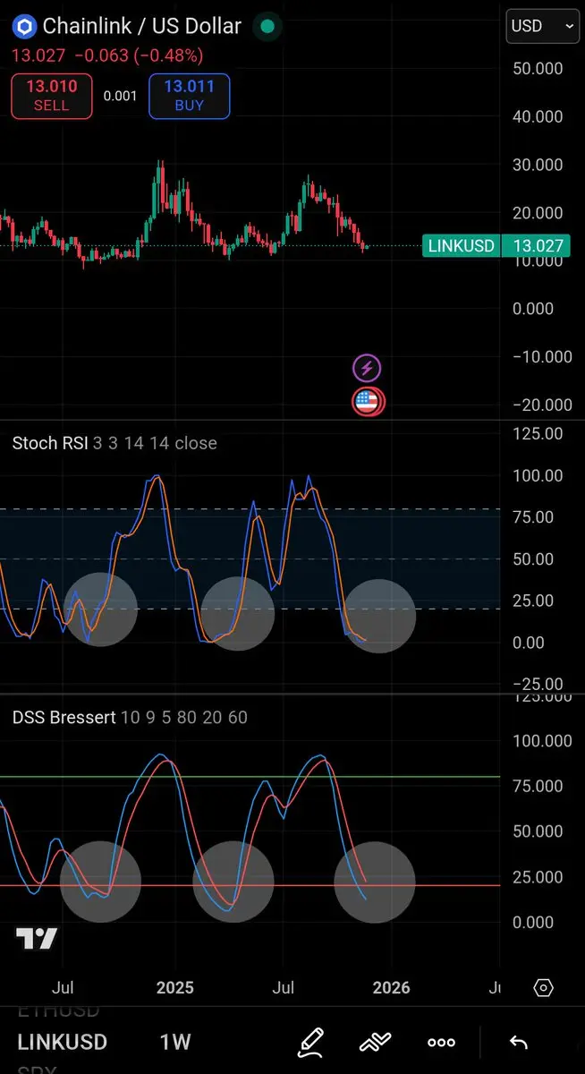Tap the SELL 13.010 button
585x1074 pixels.
click(51, 96)
